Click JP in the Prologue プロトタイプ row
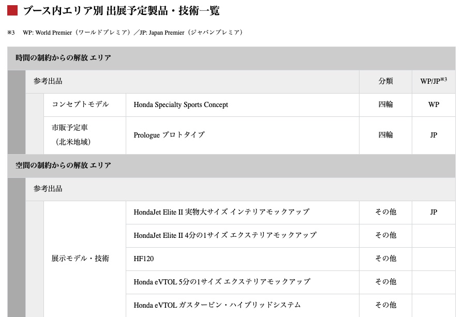464x317 pixels. coord(433,135)
